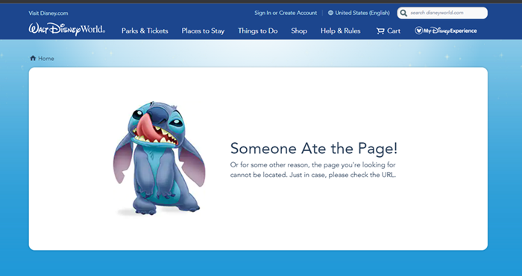The height and width of the screenshot is (276, 522).
Task: Click the search magnifier icon
Action: (x=403, y=13)
